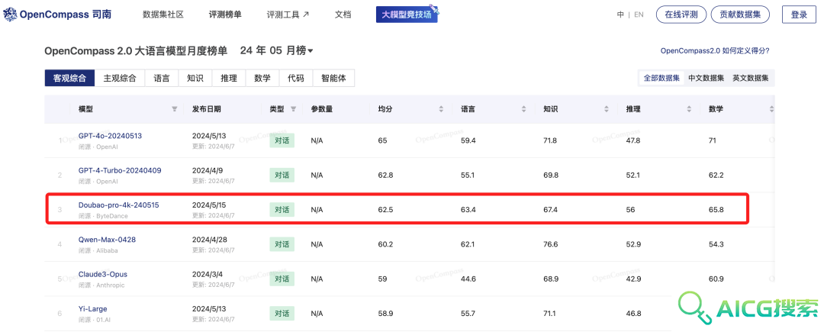Choose 英文数据集 dataset filter

(x=751, y=78)
